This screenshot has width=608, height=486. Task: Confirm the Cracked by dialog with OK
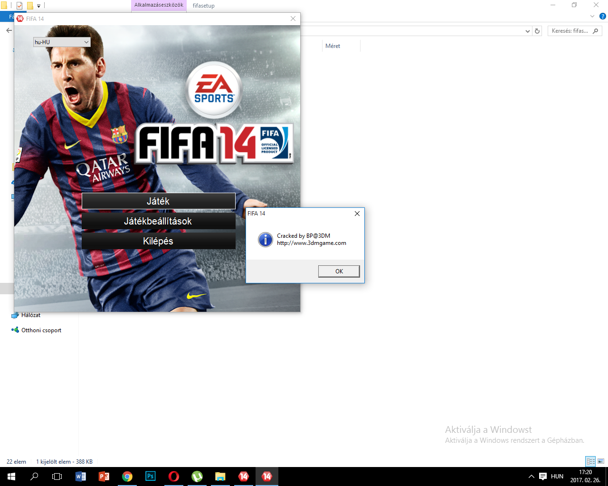click(x=339, y=271)
